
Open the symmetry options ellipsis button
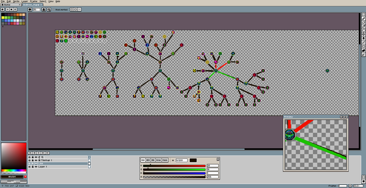[x=80, y=9]
